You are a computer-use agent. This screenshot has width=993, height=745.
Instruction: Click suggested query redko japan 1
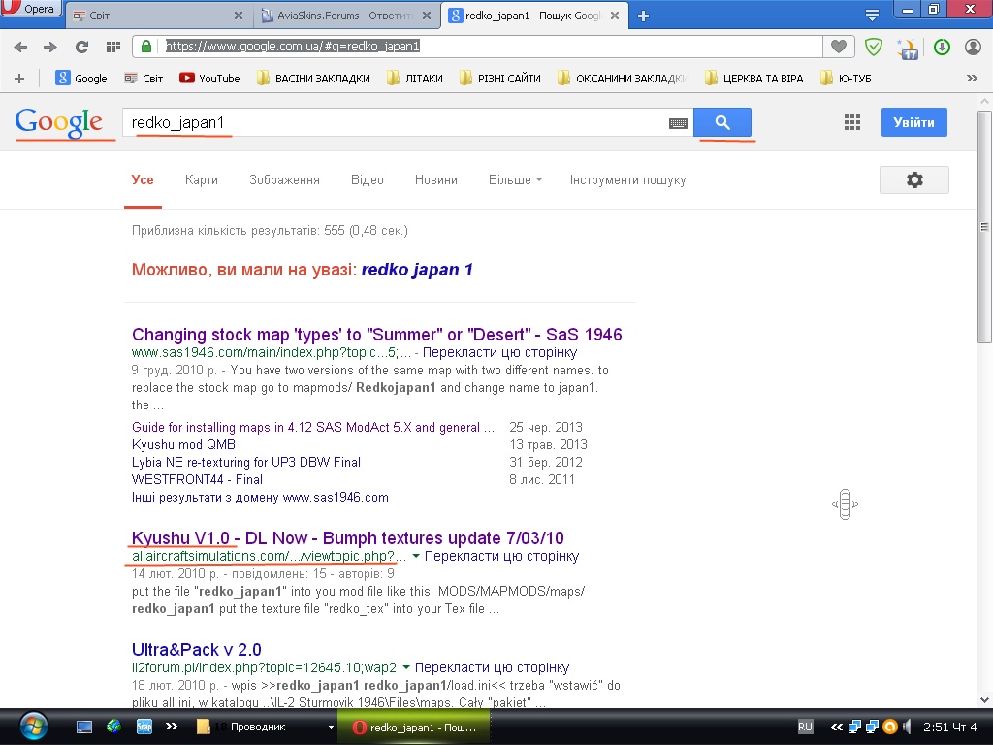(x=417, y=270)
